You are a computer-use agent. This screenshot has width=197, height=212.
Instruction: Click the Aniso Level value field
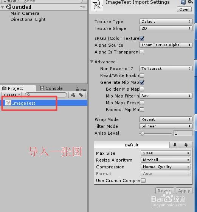(x=183, y=133)
